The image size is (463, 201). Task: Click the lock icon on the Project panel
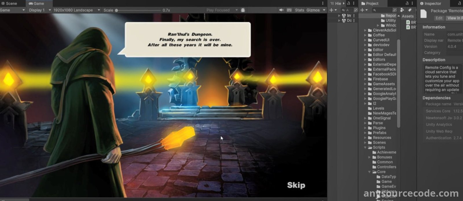(407, 3)
